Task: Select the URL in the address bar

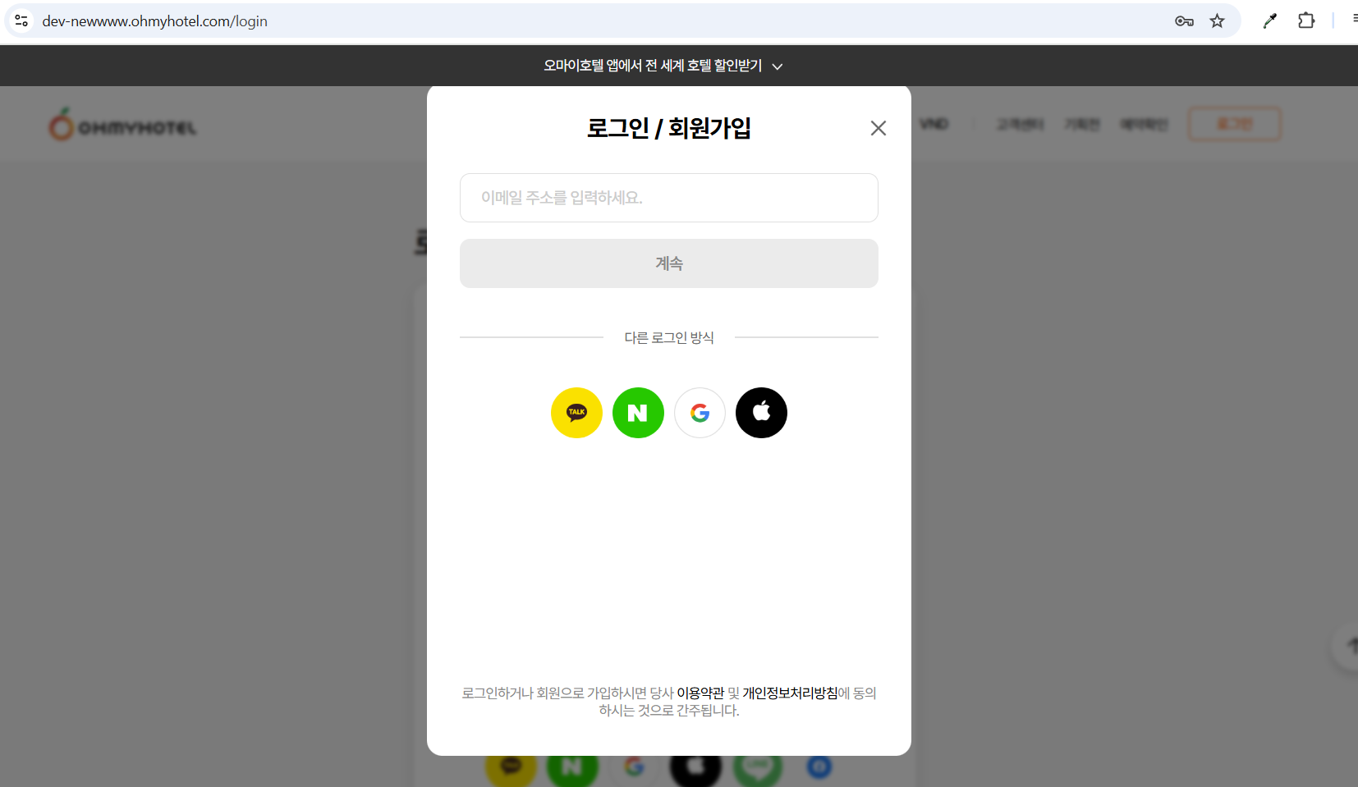Action: (x=155, y=21)
